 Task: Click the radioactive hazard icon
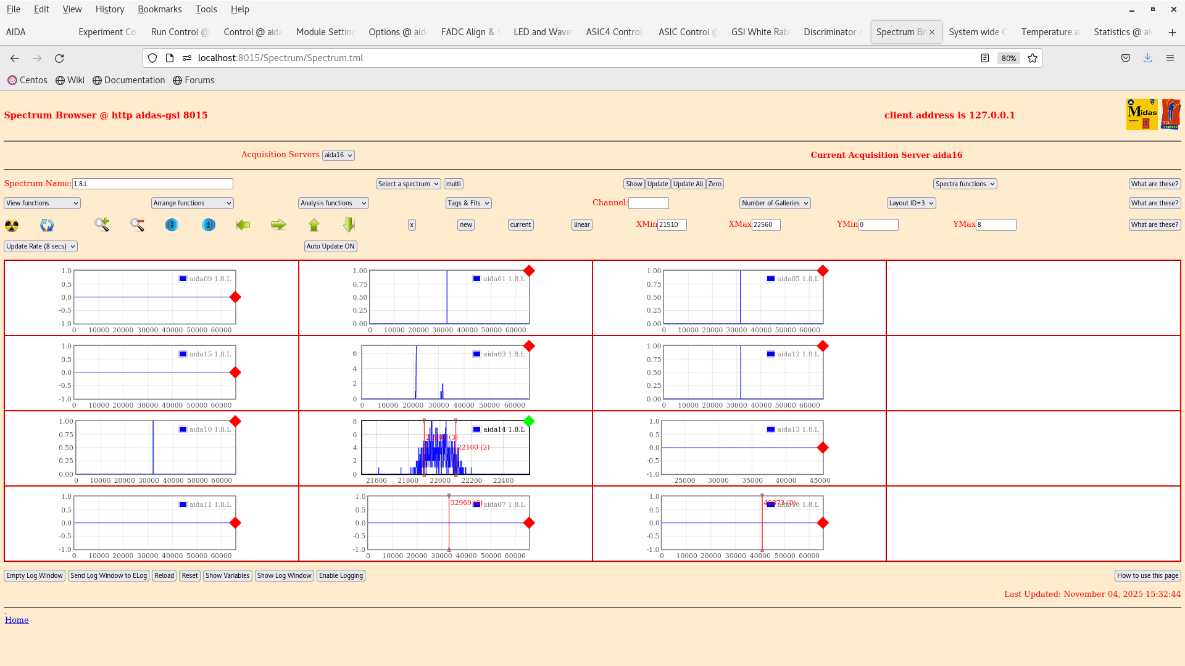coord(12,225)
